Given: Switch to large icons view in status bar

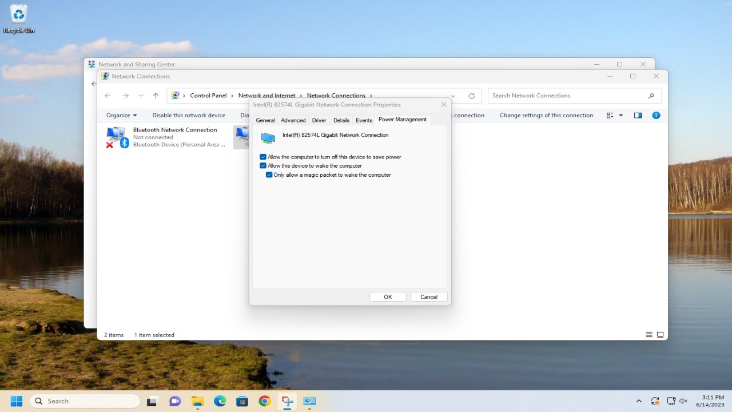Looking at the screenshot, I should pyautogui.click(x=660, y=335).
